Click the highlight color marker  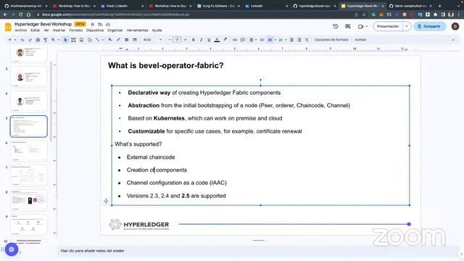point(225,40)
